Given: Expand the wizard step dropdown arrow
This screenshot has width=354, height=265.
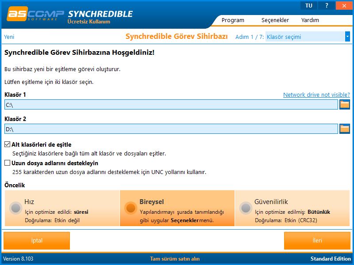Looking at the screenshot, I should (x=347, y=37).
